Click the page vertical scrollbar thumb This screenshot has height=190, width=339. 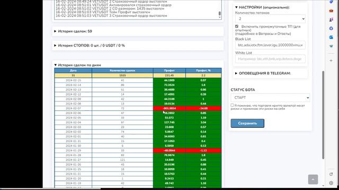point(323,115)
